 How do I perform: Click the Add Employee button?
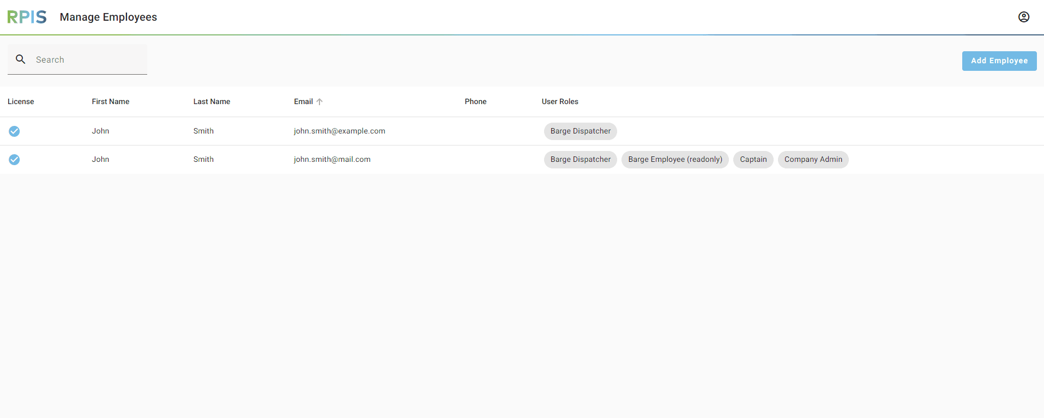[999, 61]
